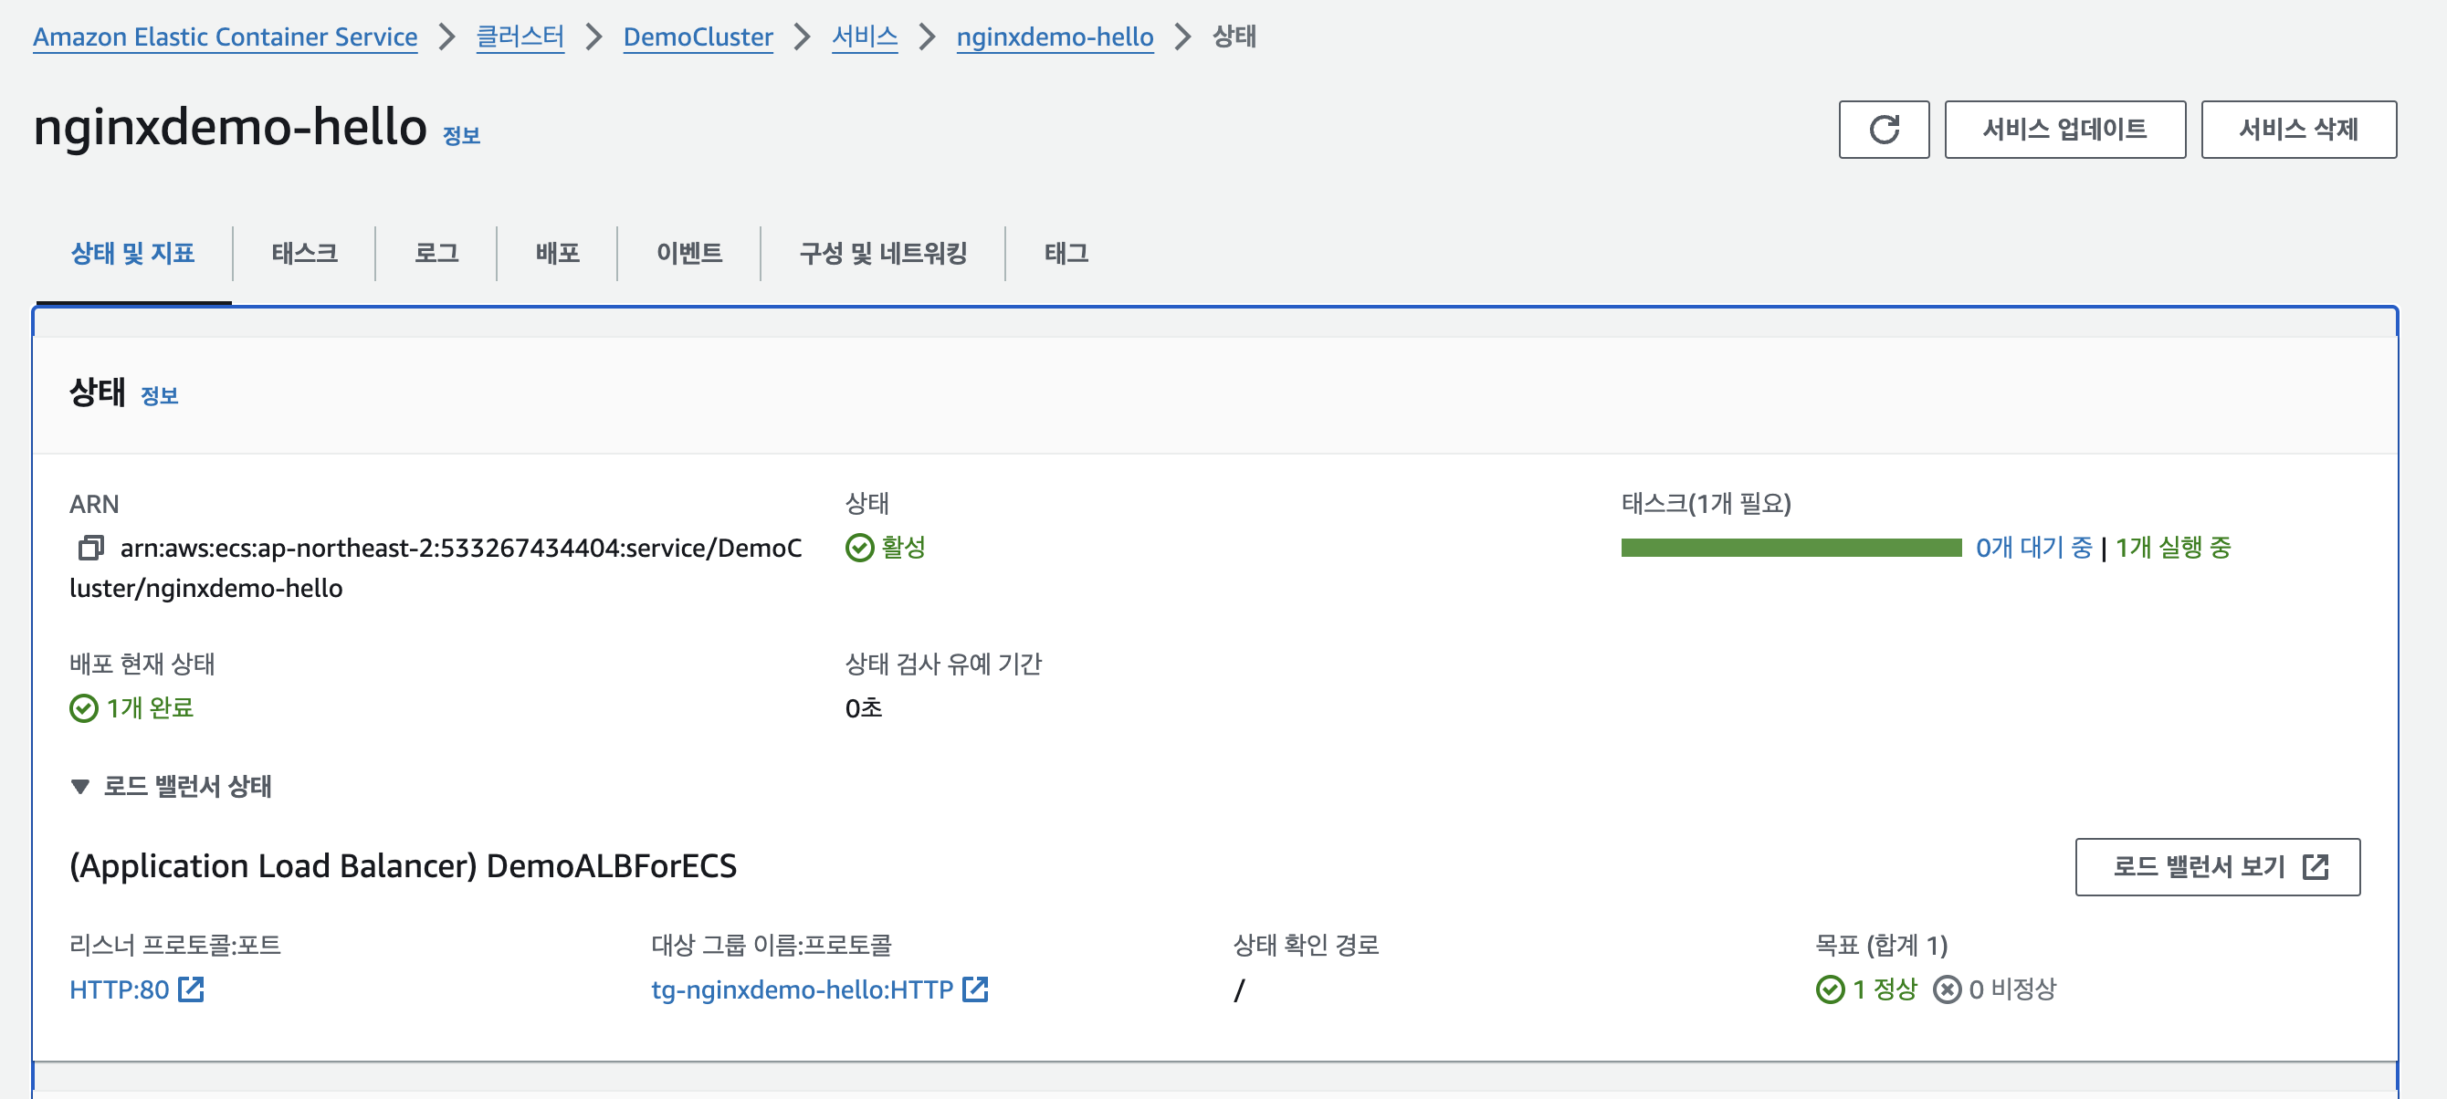Click the green check icon beside 활성

[858, 548]
